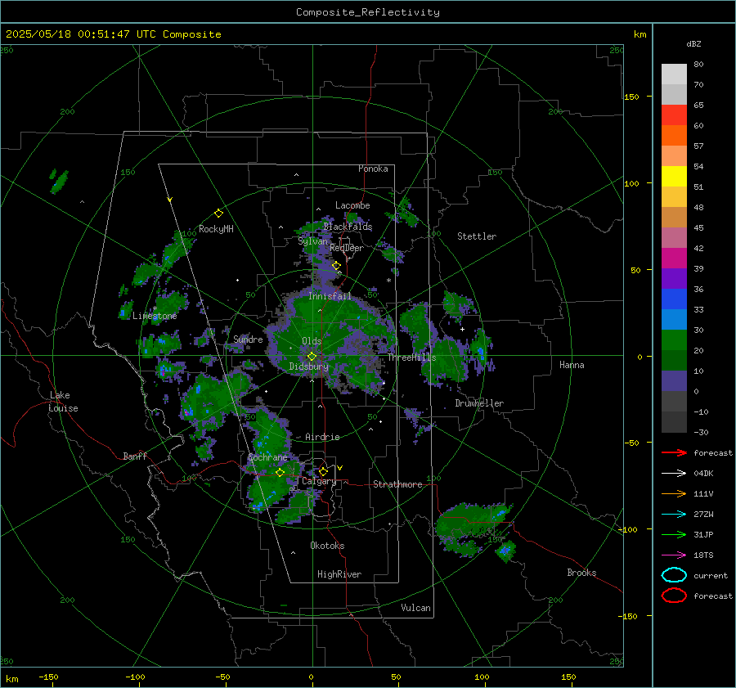Select the magenta 39-42 dBZ color band
The image size is (736, 688).
674,259
